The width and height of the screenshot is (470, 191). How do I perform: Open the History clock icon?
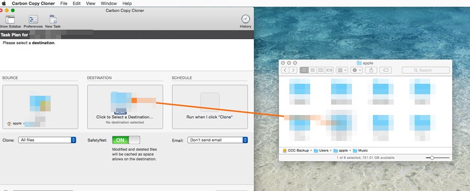pyautogui.click(x=245, y=19)
